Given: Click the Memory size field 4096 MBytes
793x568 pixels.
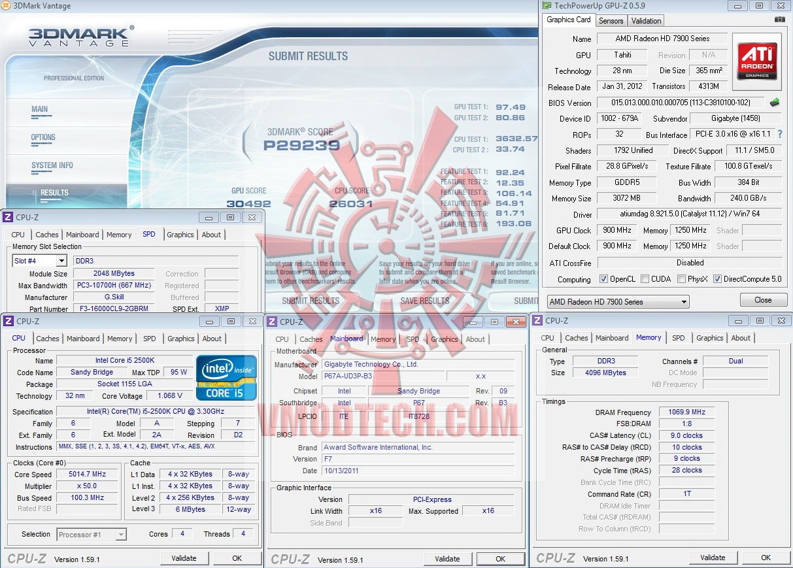Looking at the screenshot, I should (x=606, y=373).
